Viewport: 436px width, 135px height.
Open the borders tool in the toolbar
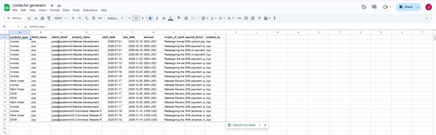pos(186,18)
